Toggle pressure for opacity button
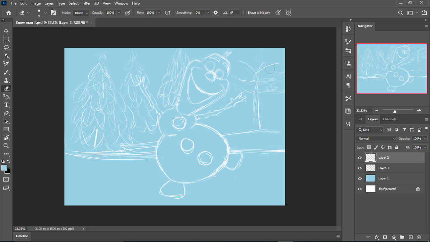This screenshot has height=242, width=430. point(128,13)
